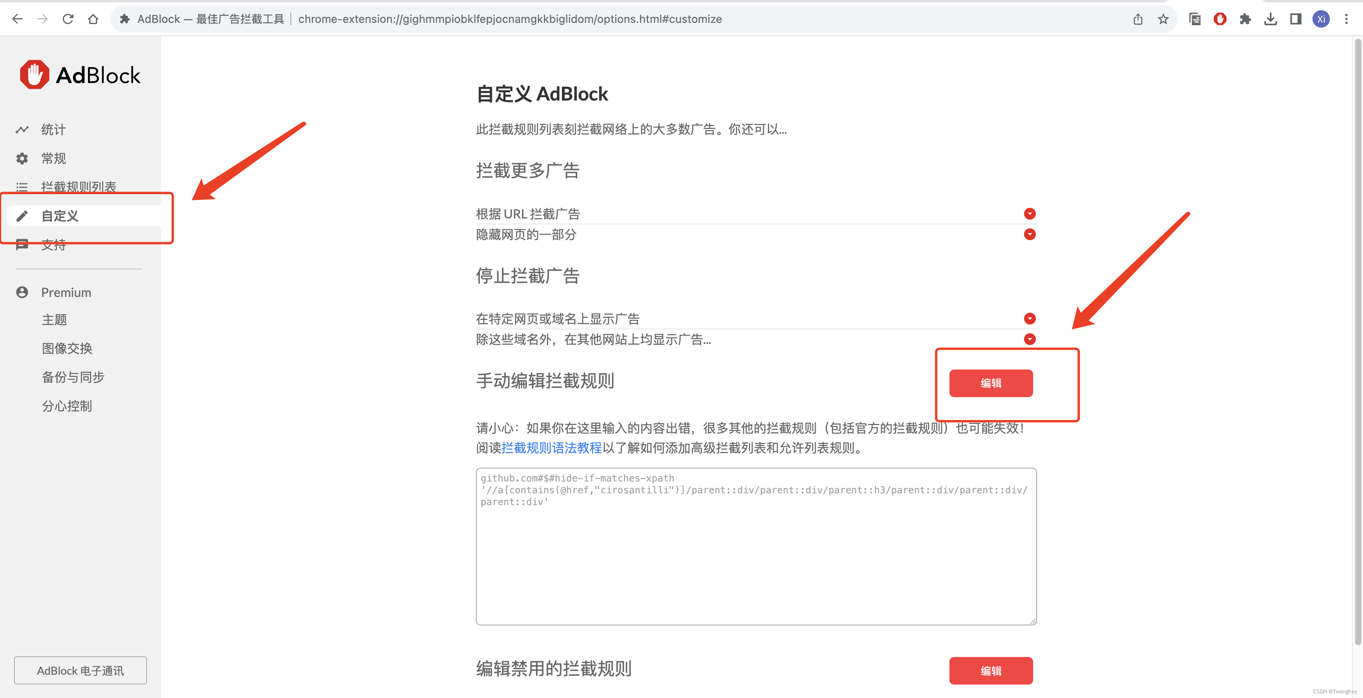Image resolution: width=1363 pixels, height=698 pixels.
Task: Select 常规 settings in sidebar
Action: coord(53,158)
